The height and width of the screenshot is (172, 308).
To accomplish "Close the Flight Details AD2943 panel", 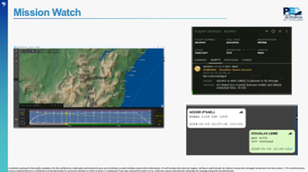I will coord(280,31).
